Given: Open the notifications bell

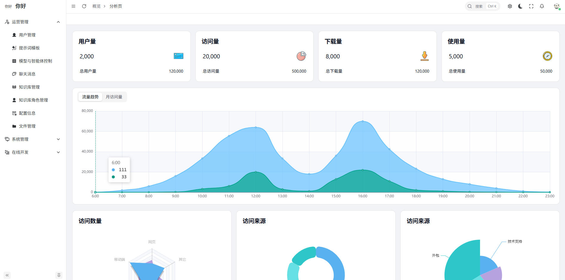Looking at the screenshot, I should click(x=542, y=6).
